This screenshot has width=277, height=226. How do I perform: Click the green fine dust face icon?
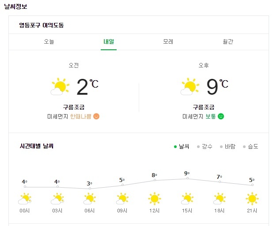tap(221, 116)
